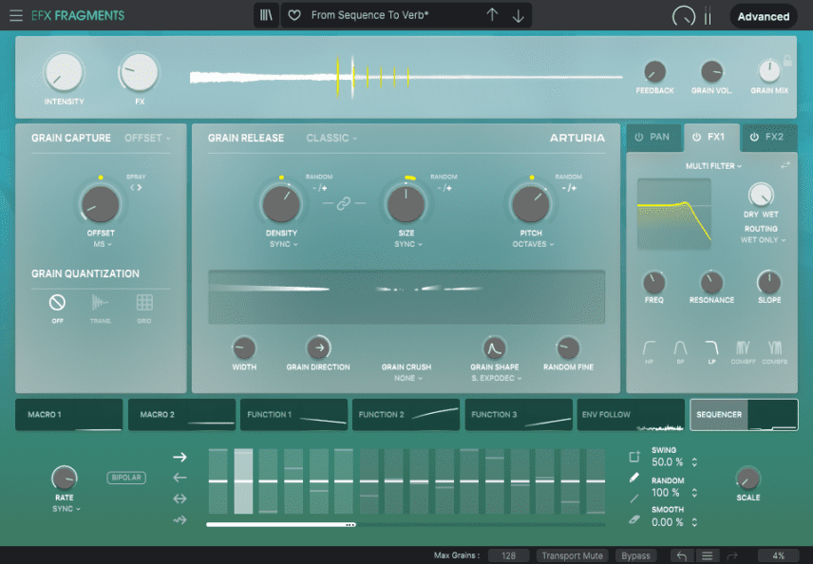The width and height of the screenshot is (813, 564).
Task: Open the sequencer Rate SYNC dropdown
Action: click(x=66, y=509)
